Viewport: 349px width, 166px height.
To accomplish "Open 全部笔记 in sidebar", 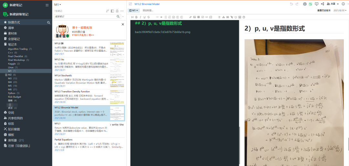I will pos(14,39).
